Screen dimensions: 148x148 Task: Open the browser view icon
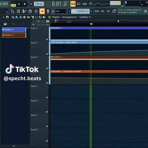13,11
